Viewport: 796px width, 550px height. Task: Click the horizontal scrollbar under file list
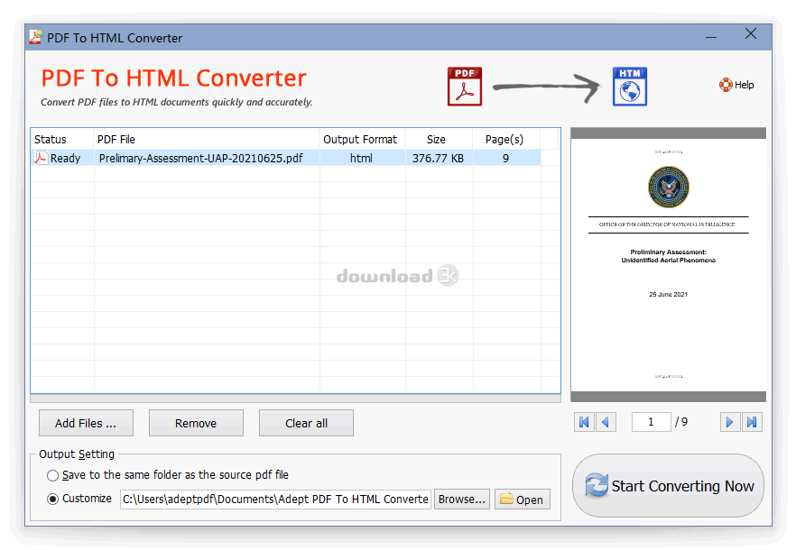tap(295, 399)
